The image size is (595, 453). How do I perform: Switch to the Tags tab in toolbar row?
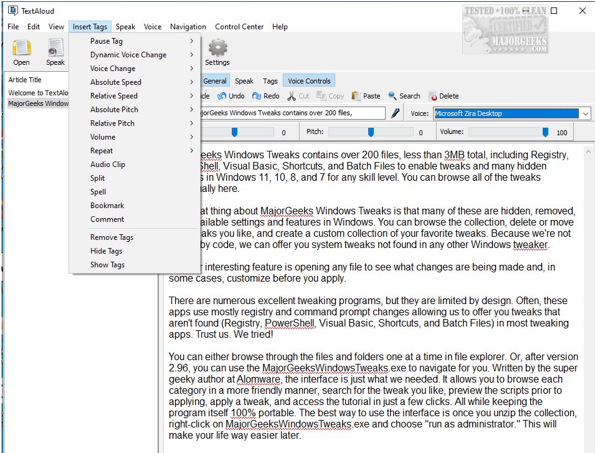click(x=270, y=81)
